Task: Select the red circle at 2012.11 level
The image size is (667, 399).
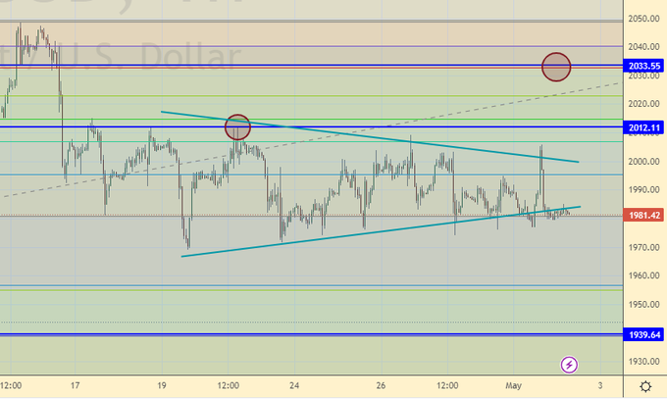Action: pyautogui.click(x=237, y=126)
